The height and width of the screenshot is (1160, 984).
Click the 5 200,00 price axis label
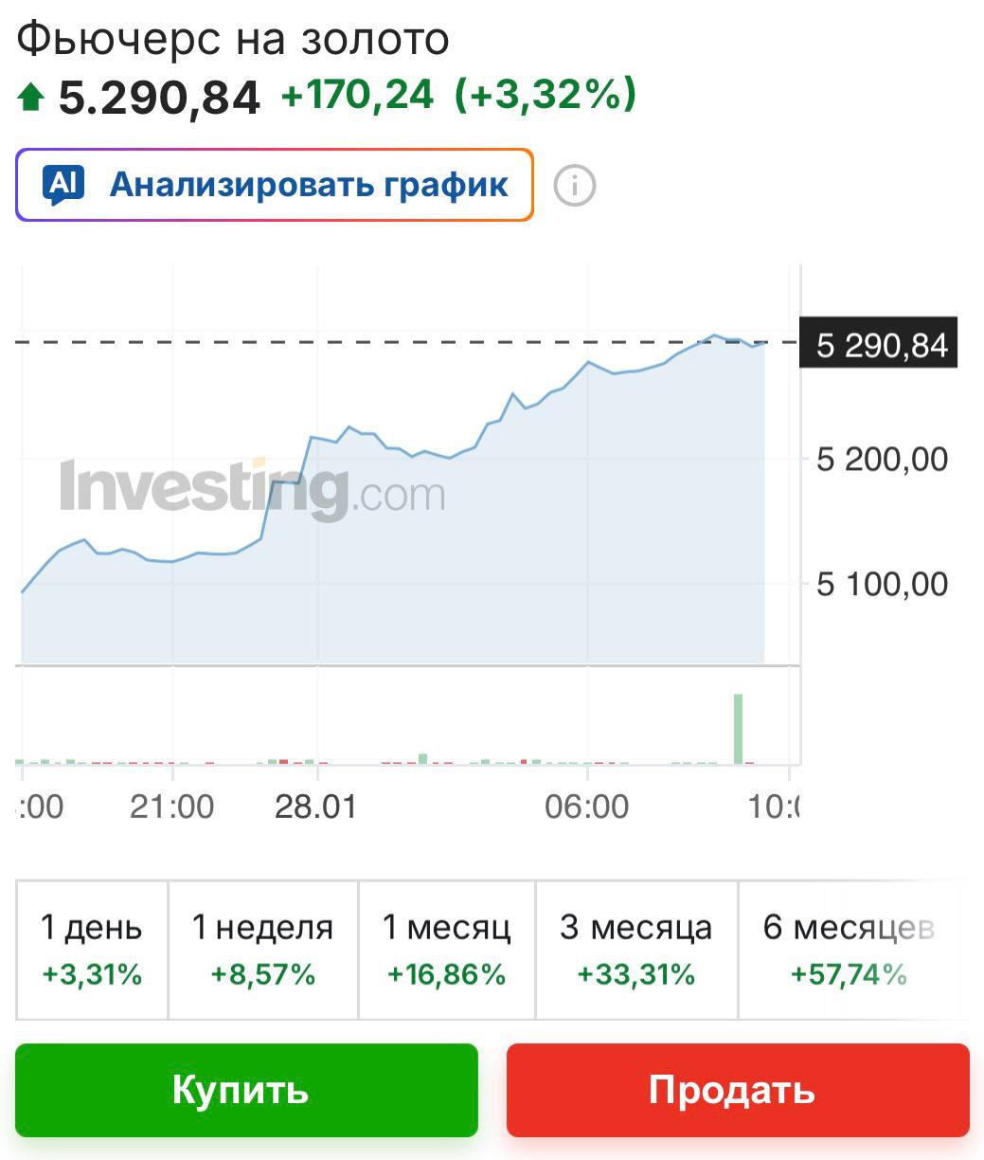(x=882, y=460)
